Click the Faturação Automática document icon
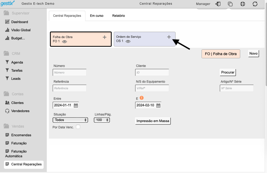The width and height of the screenshot is (267, 173). tap(7, 151)
